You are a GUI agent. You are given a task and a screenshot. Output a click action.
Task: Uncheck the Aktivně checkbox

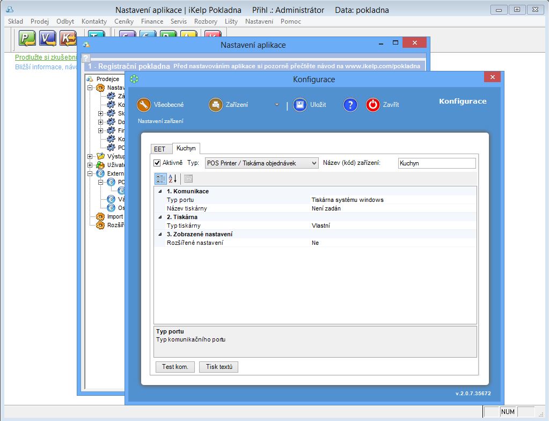[157, 163]
